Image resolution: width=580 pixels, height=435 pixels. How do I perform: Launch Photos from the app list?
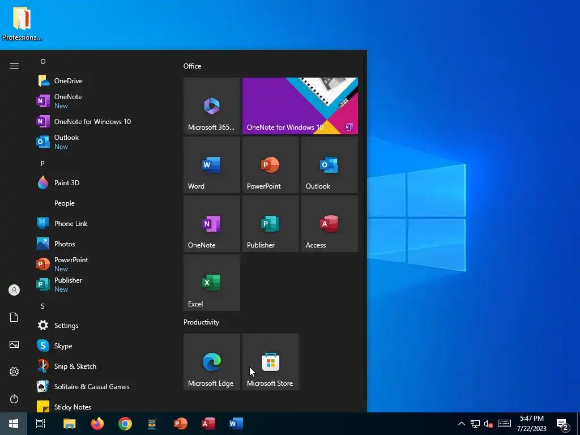(x=104, y=244)
